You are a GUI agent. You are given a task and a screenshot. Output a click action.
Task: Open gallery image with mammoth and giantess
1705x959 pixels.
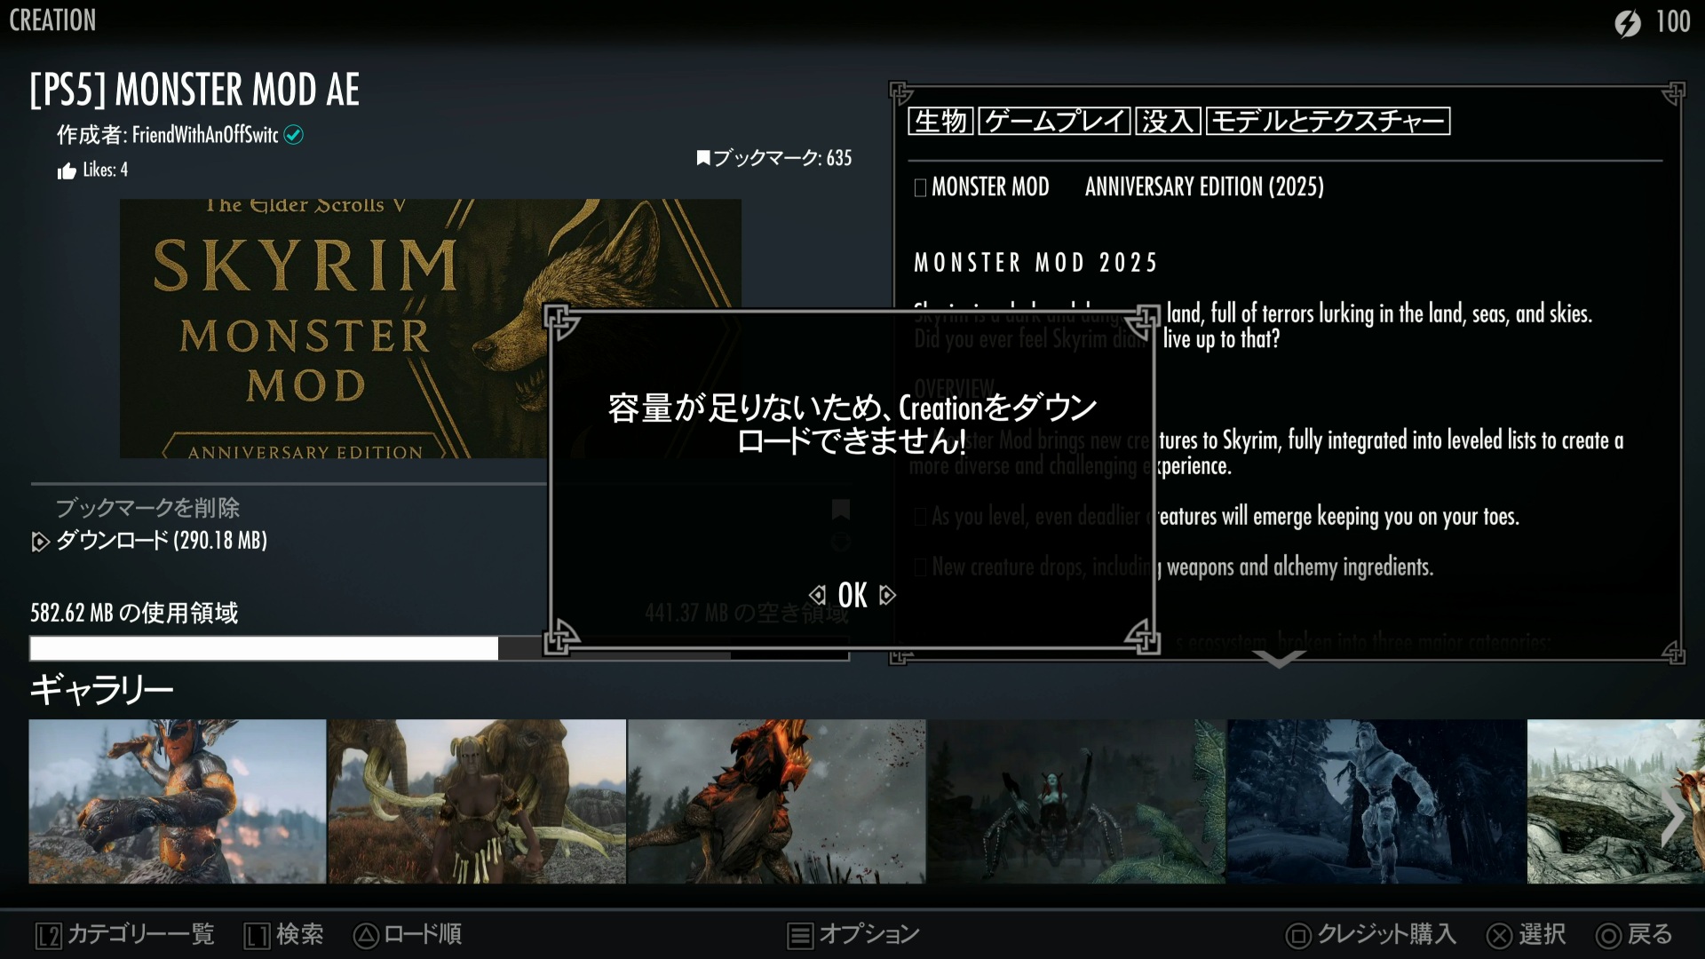coord(477,802)
